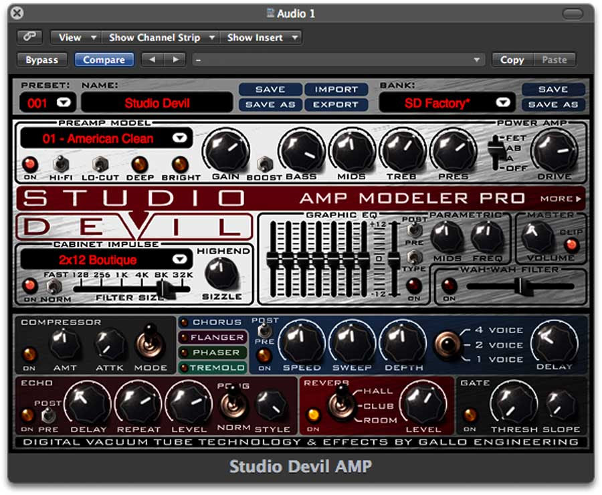The image size is (602, 495).
Task: Click the chorus DEPTH knob
Action: click(403, 341)
